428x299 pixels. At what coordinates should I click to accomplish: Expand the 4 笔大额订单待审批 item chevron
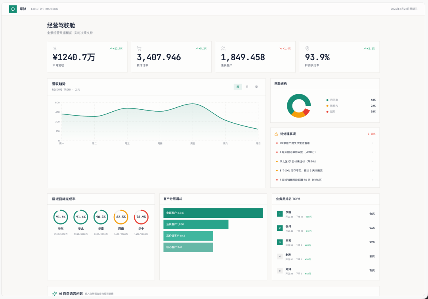tap(372, 152)
